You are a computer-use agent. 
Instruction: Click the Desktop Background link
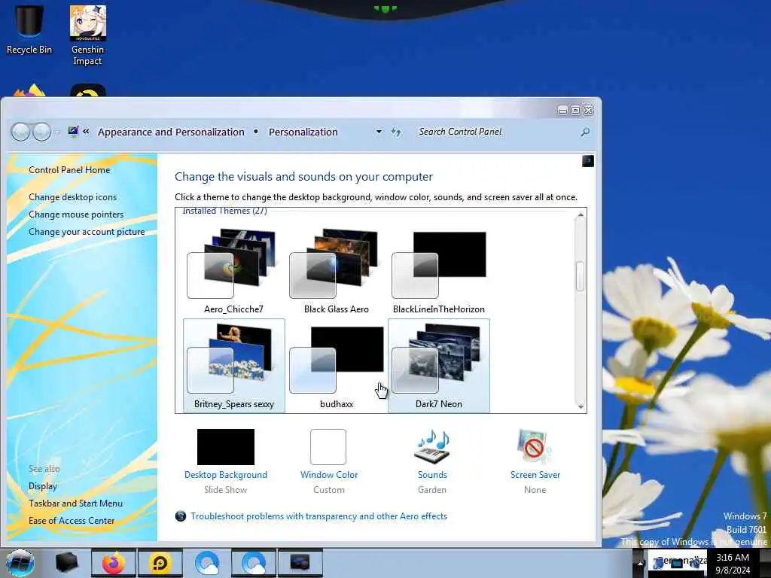coord(226,475)
